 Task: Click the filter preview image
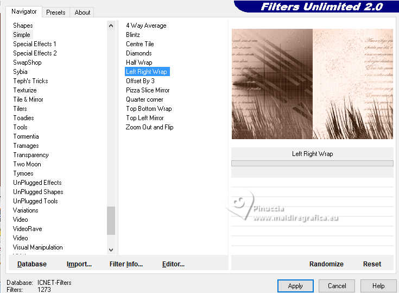click(x=312, y=84)
